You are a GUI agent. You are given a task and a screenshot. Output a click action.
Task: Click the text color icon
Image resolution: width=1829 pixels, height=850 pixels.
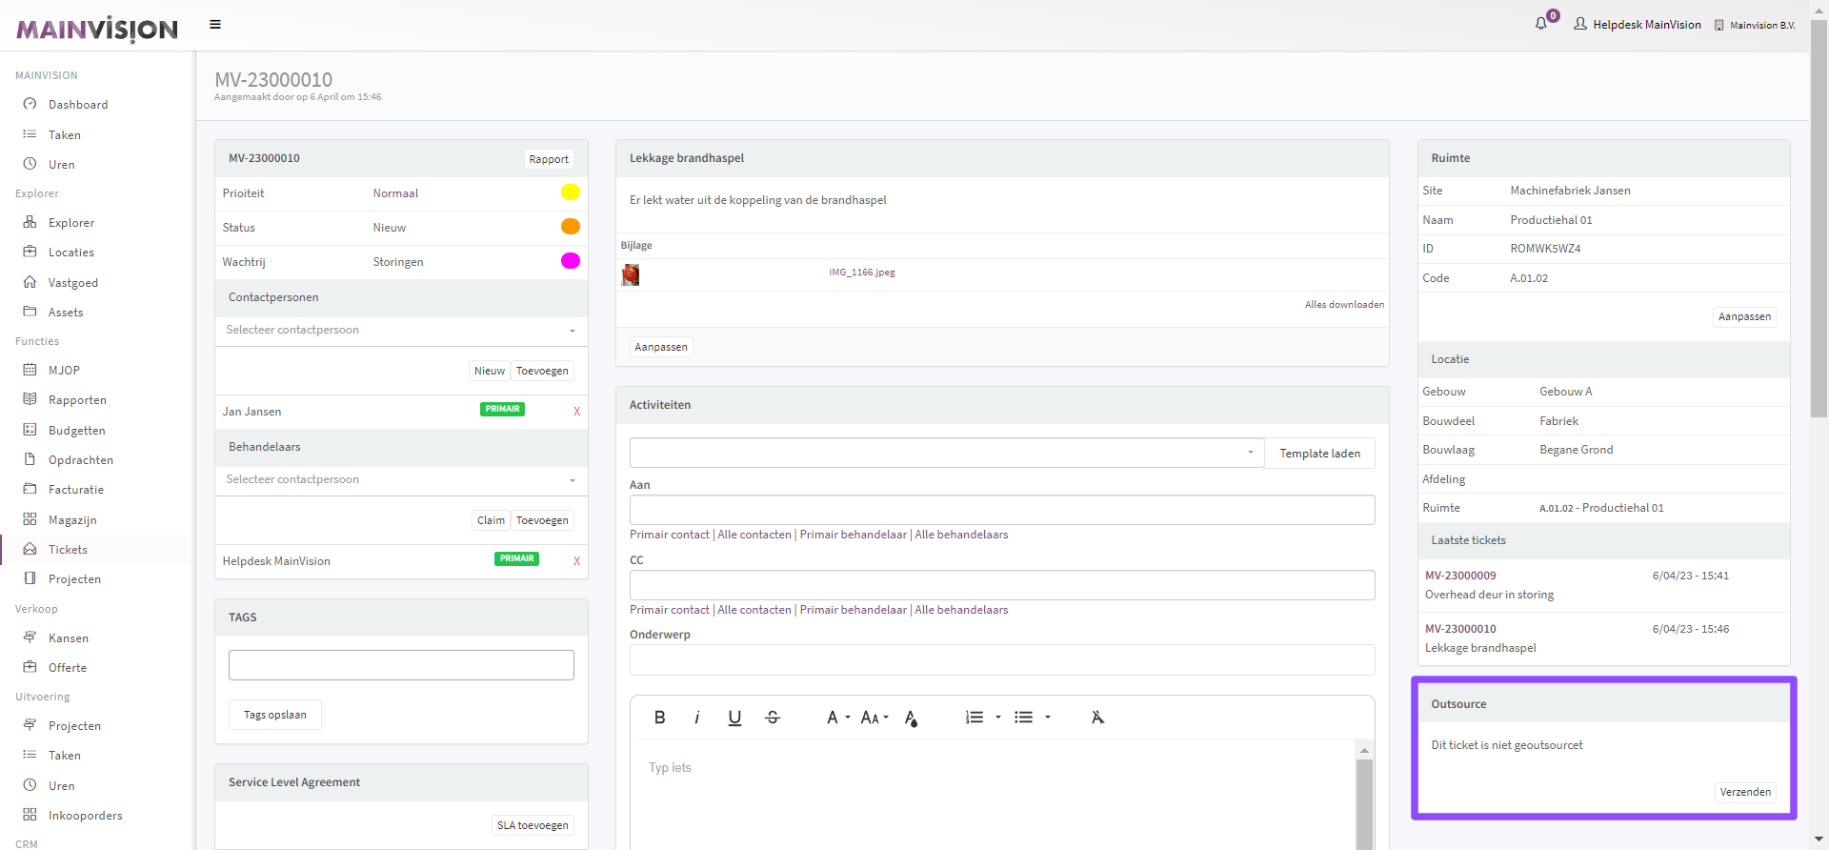[912, 718]
